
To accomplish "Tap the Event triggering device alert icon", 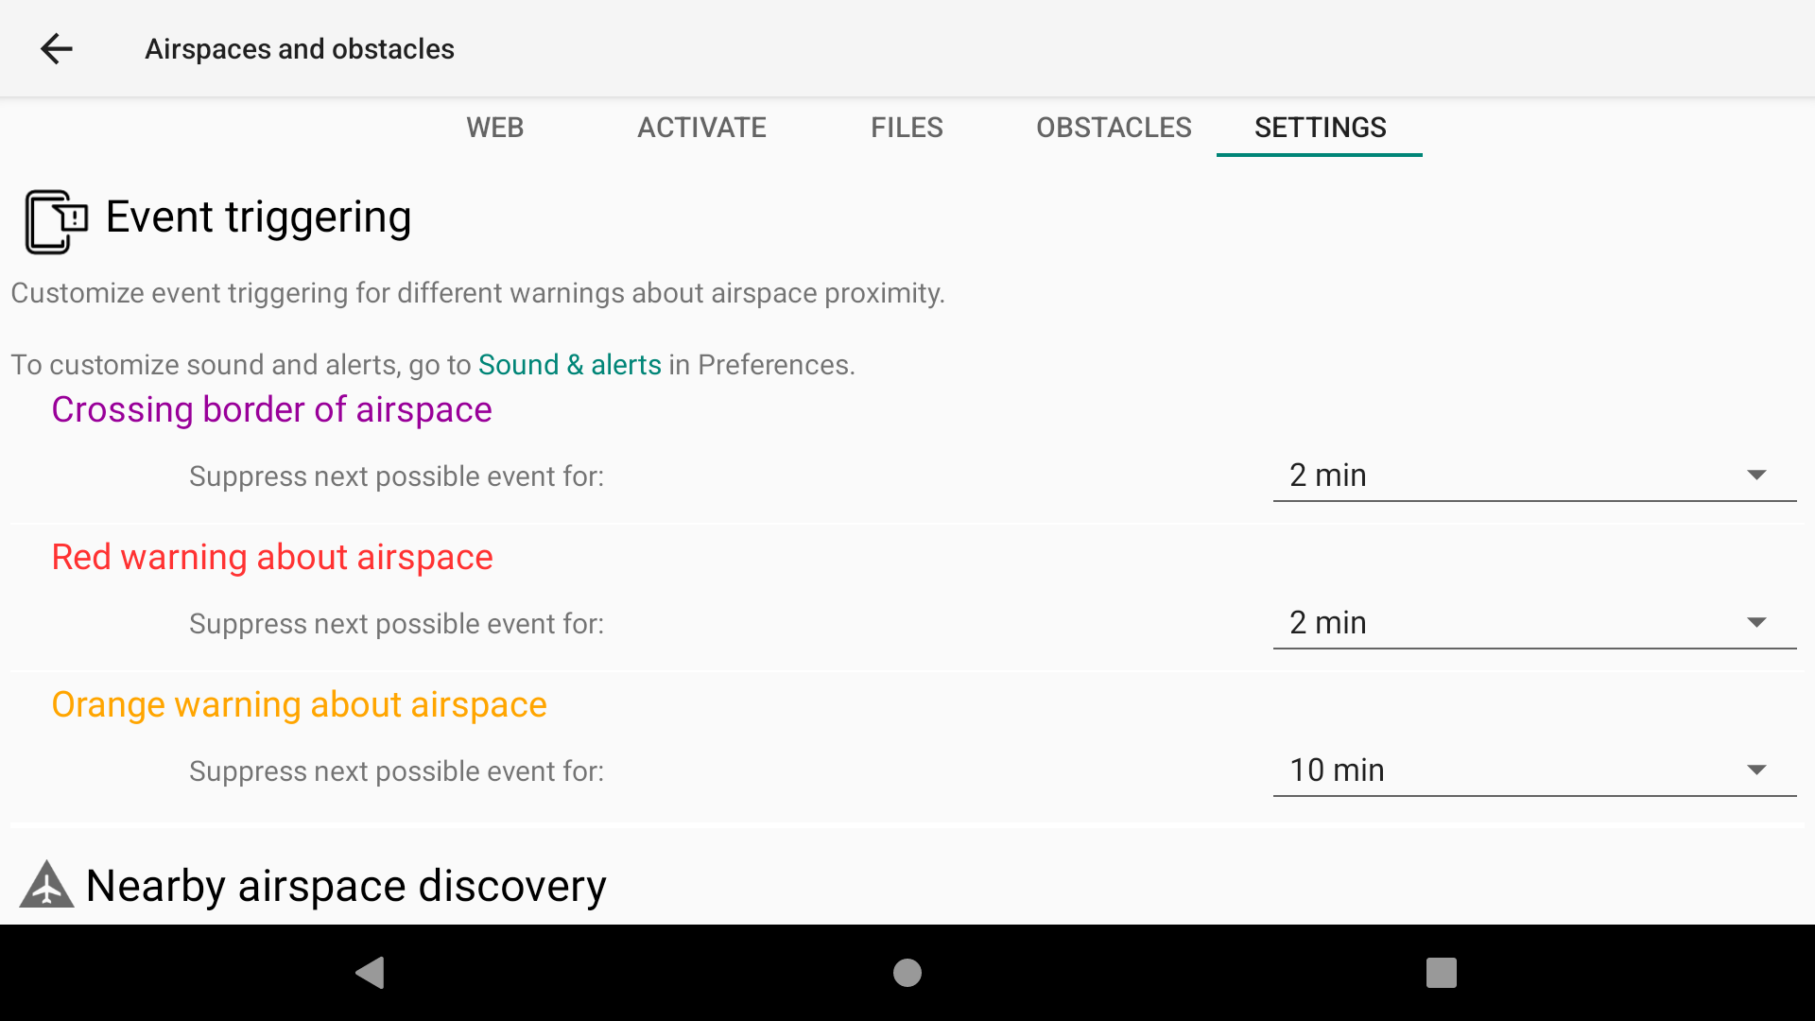I will pos(56,221).
